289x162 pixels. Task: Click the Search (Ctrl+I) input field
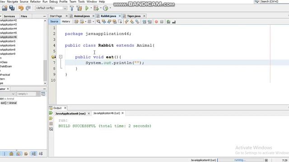(275, 1)
